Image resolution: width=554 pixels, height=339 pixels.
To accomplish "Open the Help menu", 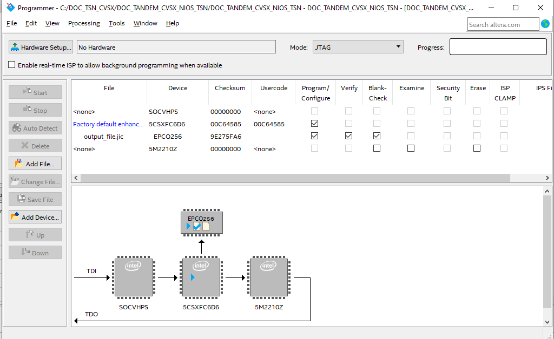I will point(173,23).
